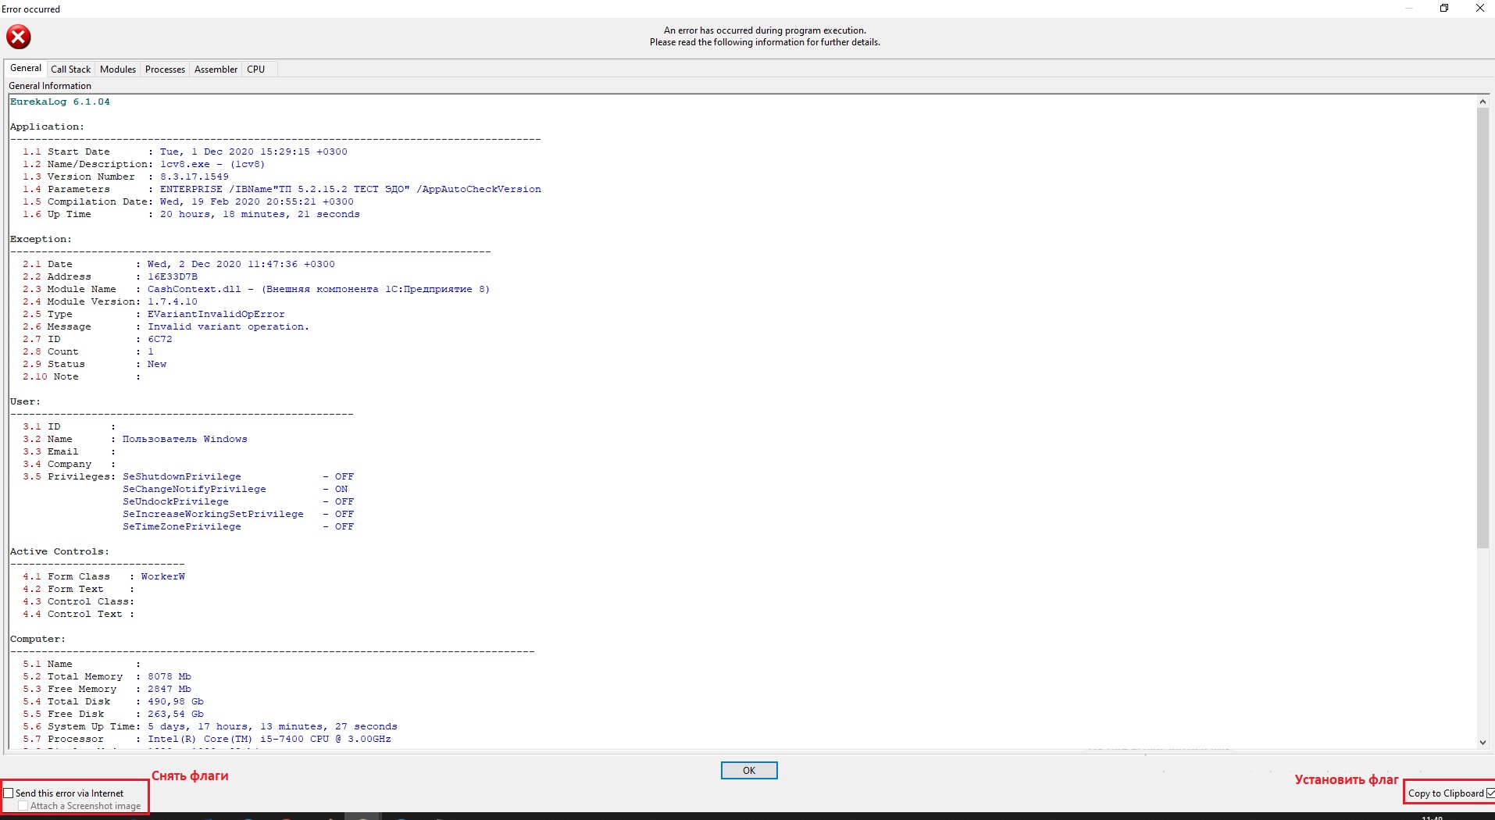Switch to the Call Stack tab

pyautogui.click(x=70, y=70)
